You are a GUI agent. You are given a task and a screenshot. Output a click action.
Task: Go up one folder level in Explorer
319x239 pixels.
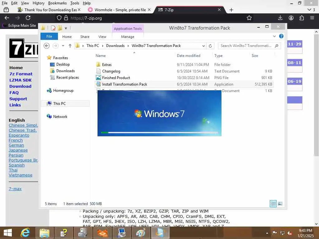[70, 46]
